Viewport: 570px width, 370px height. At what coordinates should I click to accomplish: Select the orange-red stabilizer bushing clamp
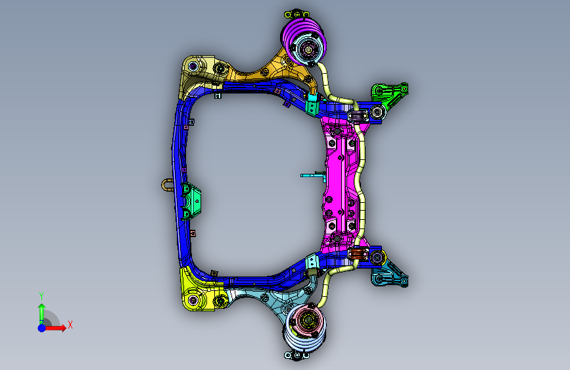(x=358, y=253)
